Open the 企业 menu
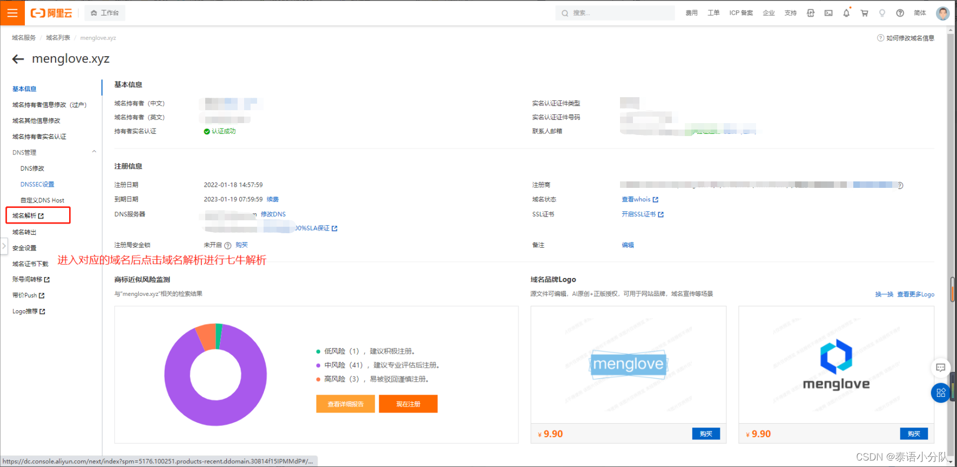This screenshot has width=957, height=467. tap(769, 13)
